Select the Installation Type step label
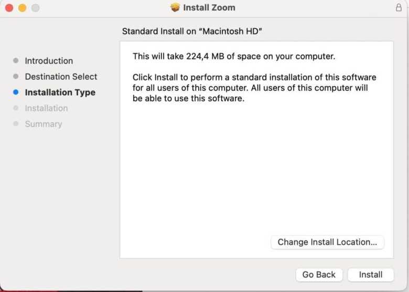The image size is (409, 292). 60,92
